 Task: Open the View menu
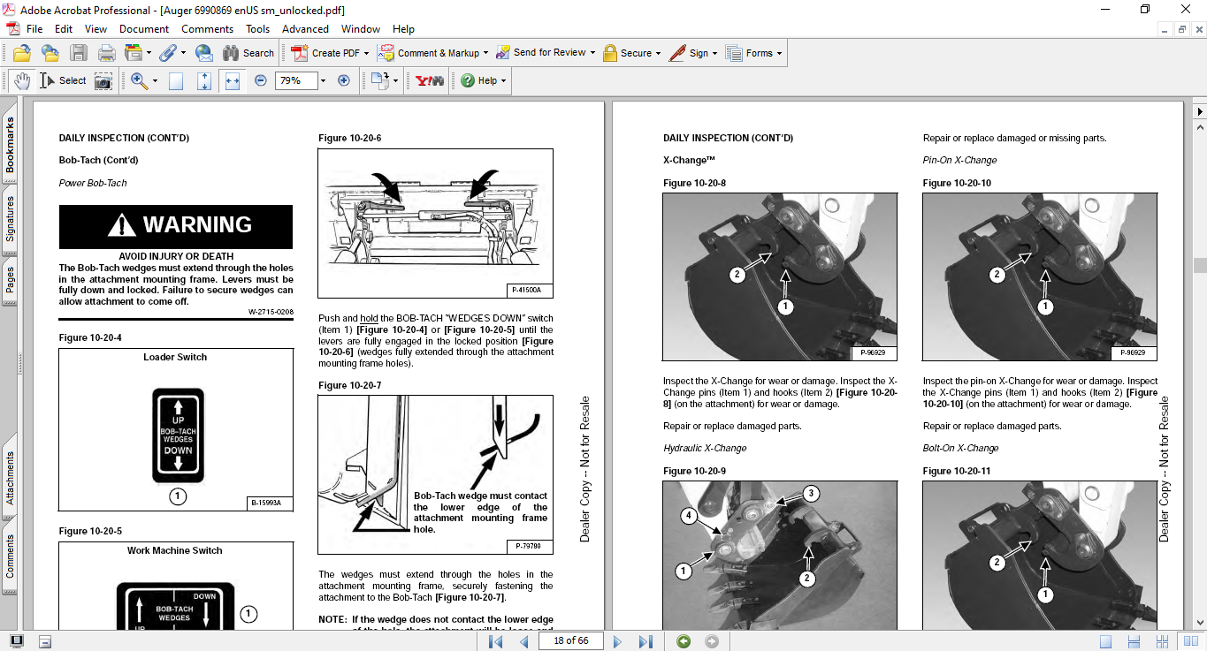95,29
